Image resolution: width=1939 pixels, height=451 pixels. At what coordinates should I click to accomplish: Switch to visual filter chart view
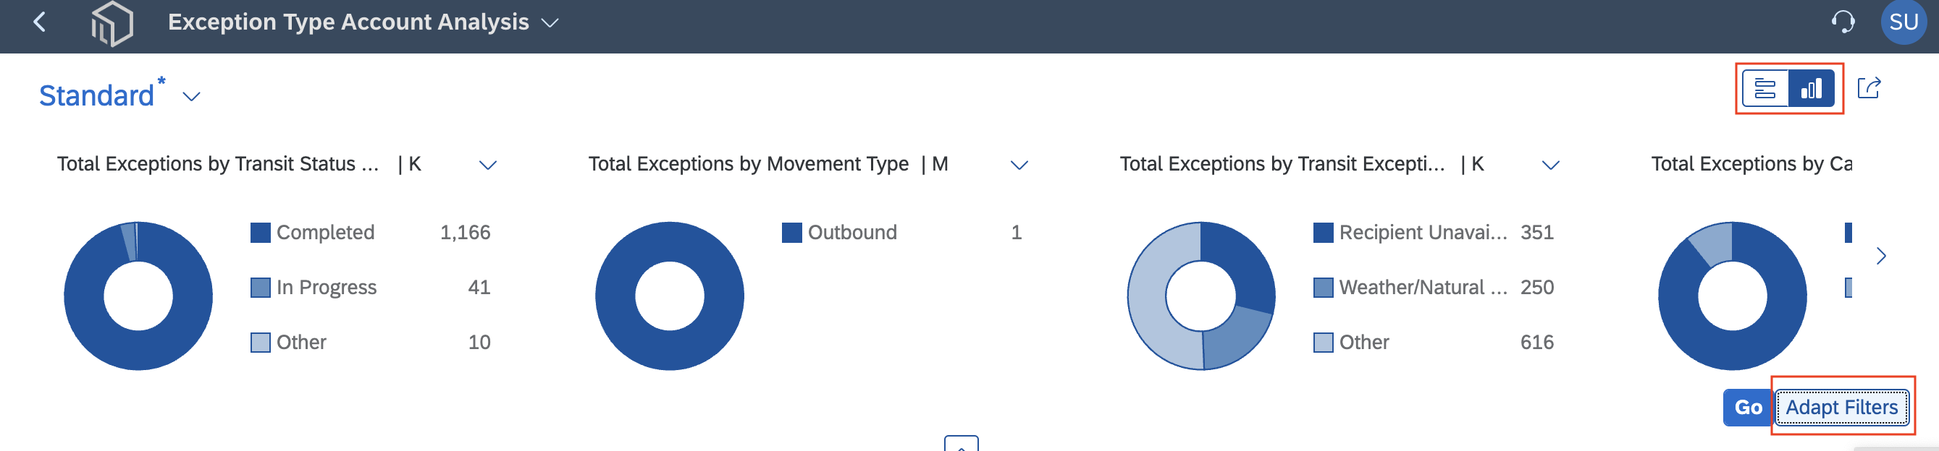click(x=1811, y=89)
